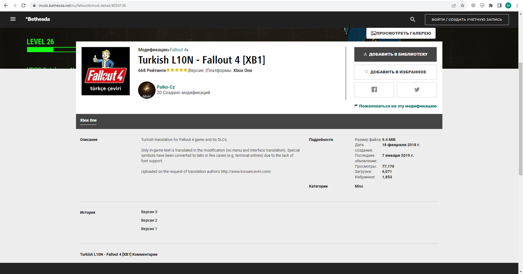The height and width of the screenshot is (274, 523).
Task: Click the 77,170 views value
Action: tap(388, 166)
